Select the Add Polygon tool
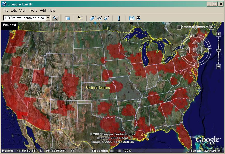The width and height of the screenshot is (225, 154). click(93, 18)
